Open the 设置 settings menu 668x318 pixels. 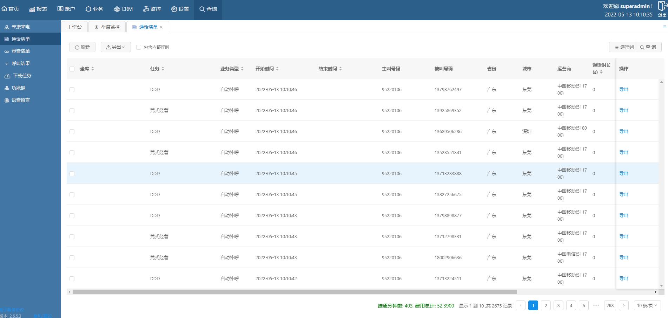(180, 9)
